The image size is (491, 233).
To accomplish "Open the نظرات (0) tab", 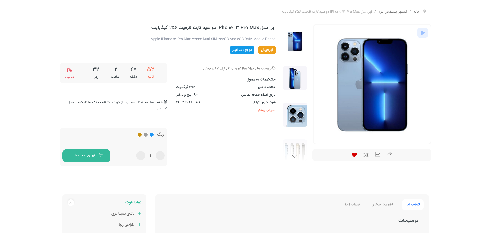I will 352,204.
